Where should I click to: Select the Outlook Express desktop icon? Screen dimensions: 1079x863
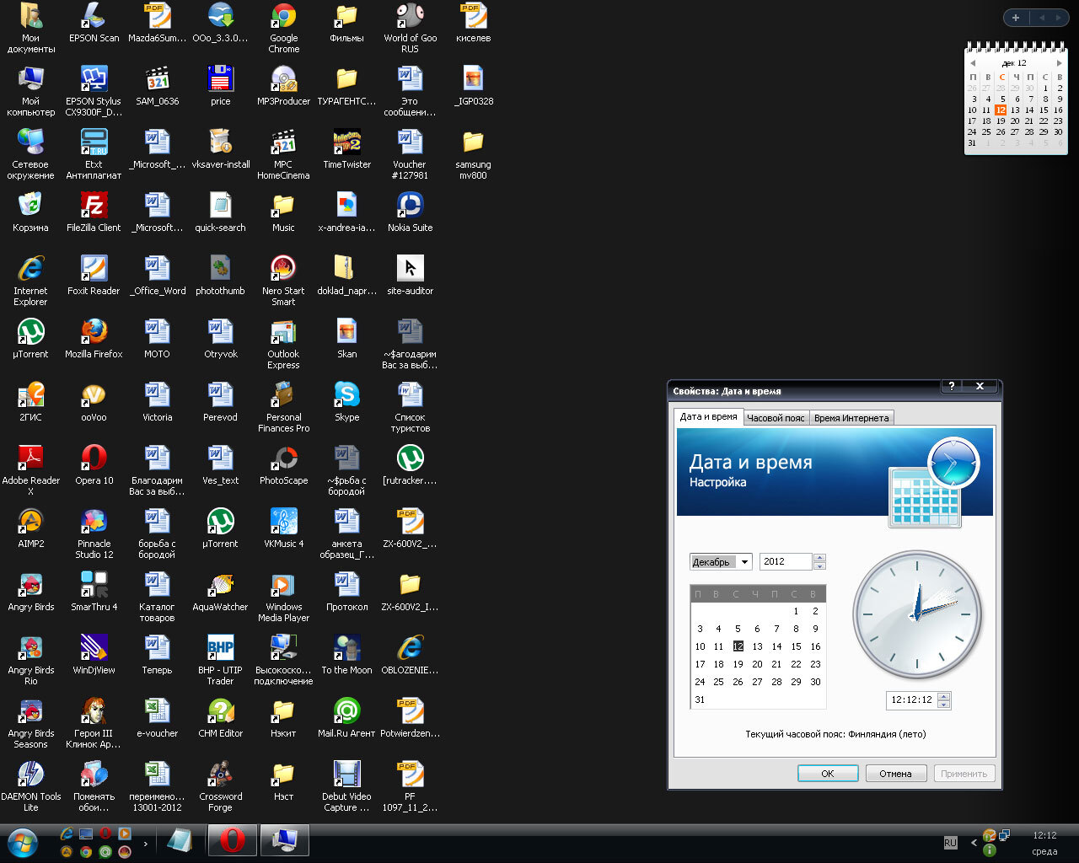click(x=283, y=344)
